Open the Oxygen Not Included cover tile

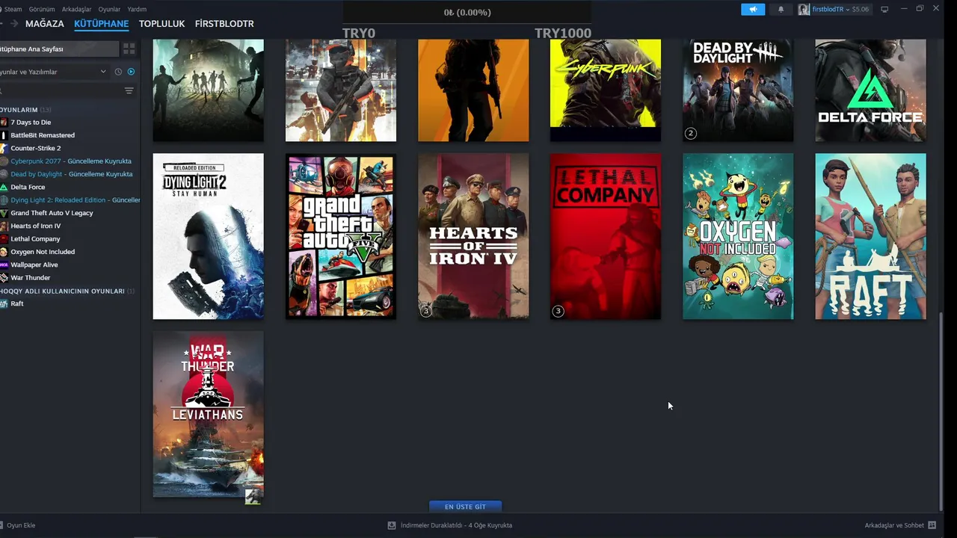coord(738,236)
